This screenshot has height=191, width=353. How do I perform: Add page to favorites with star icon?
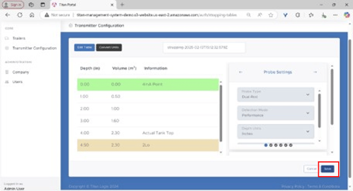coord(271,15)
